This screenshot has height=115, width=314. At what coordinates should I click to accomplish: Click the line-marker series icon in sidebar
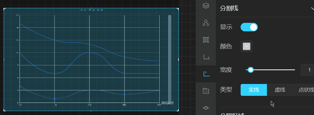pos(206,108)
